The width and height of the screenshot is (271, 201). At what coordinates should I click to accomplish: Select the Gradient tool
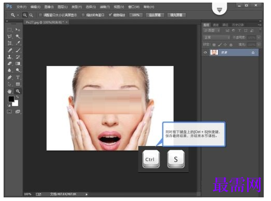point(18,63)
